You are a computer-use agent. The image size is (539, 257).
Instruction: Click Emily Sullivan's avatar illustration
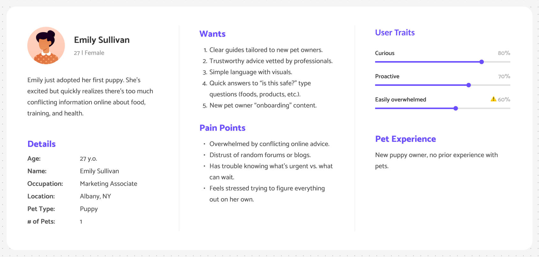[x=46, y=45]
